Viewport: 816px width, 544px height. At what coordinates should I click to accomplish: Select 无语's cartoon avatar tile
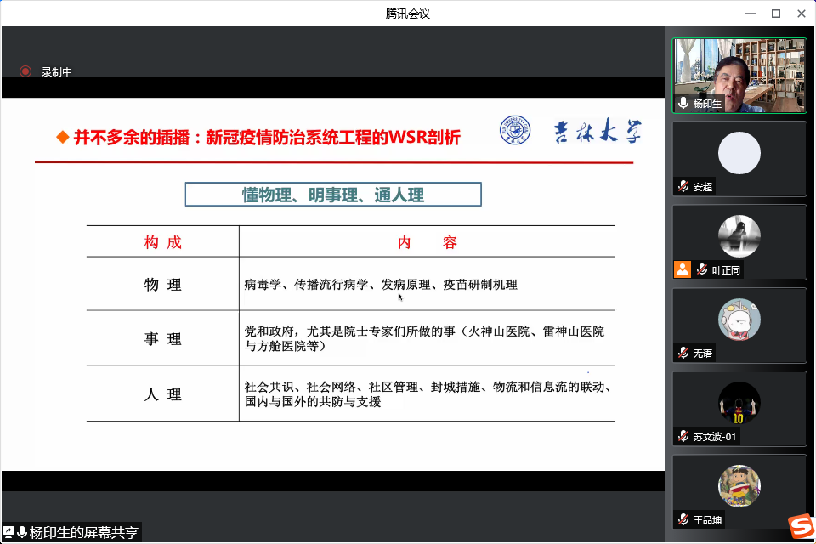[x=739, y=319]
